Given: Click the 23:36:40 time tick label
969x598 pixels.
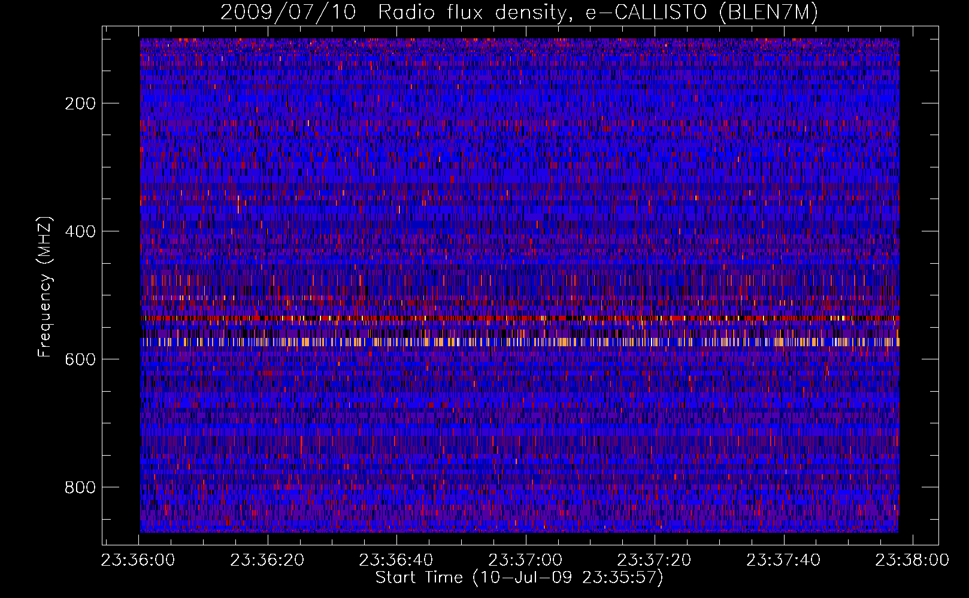Looking at the screenshot, I should pos(396,560).
